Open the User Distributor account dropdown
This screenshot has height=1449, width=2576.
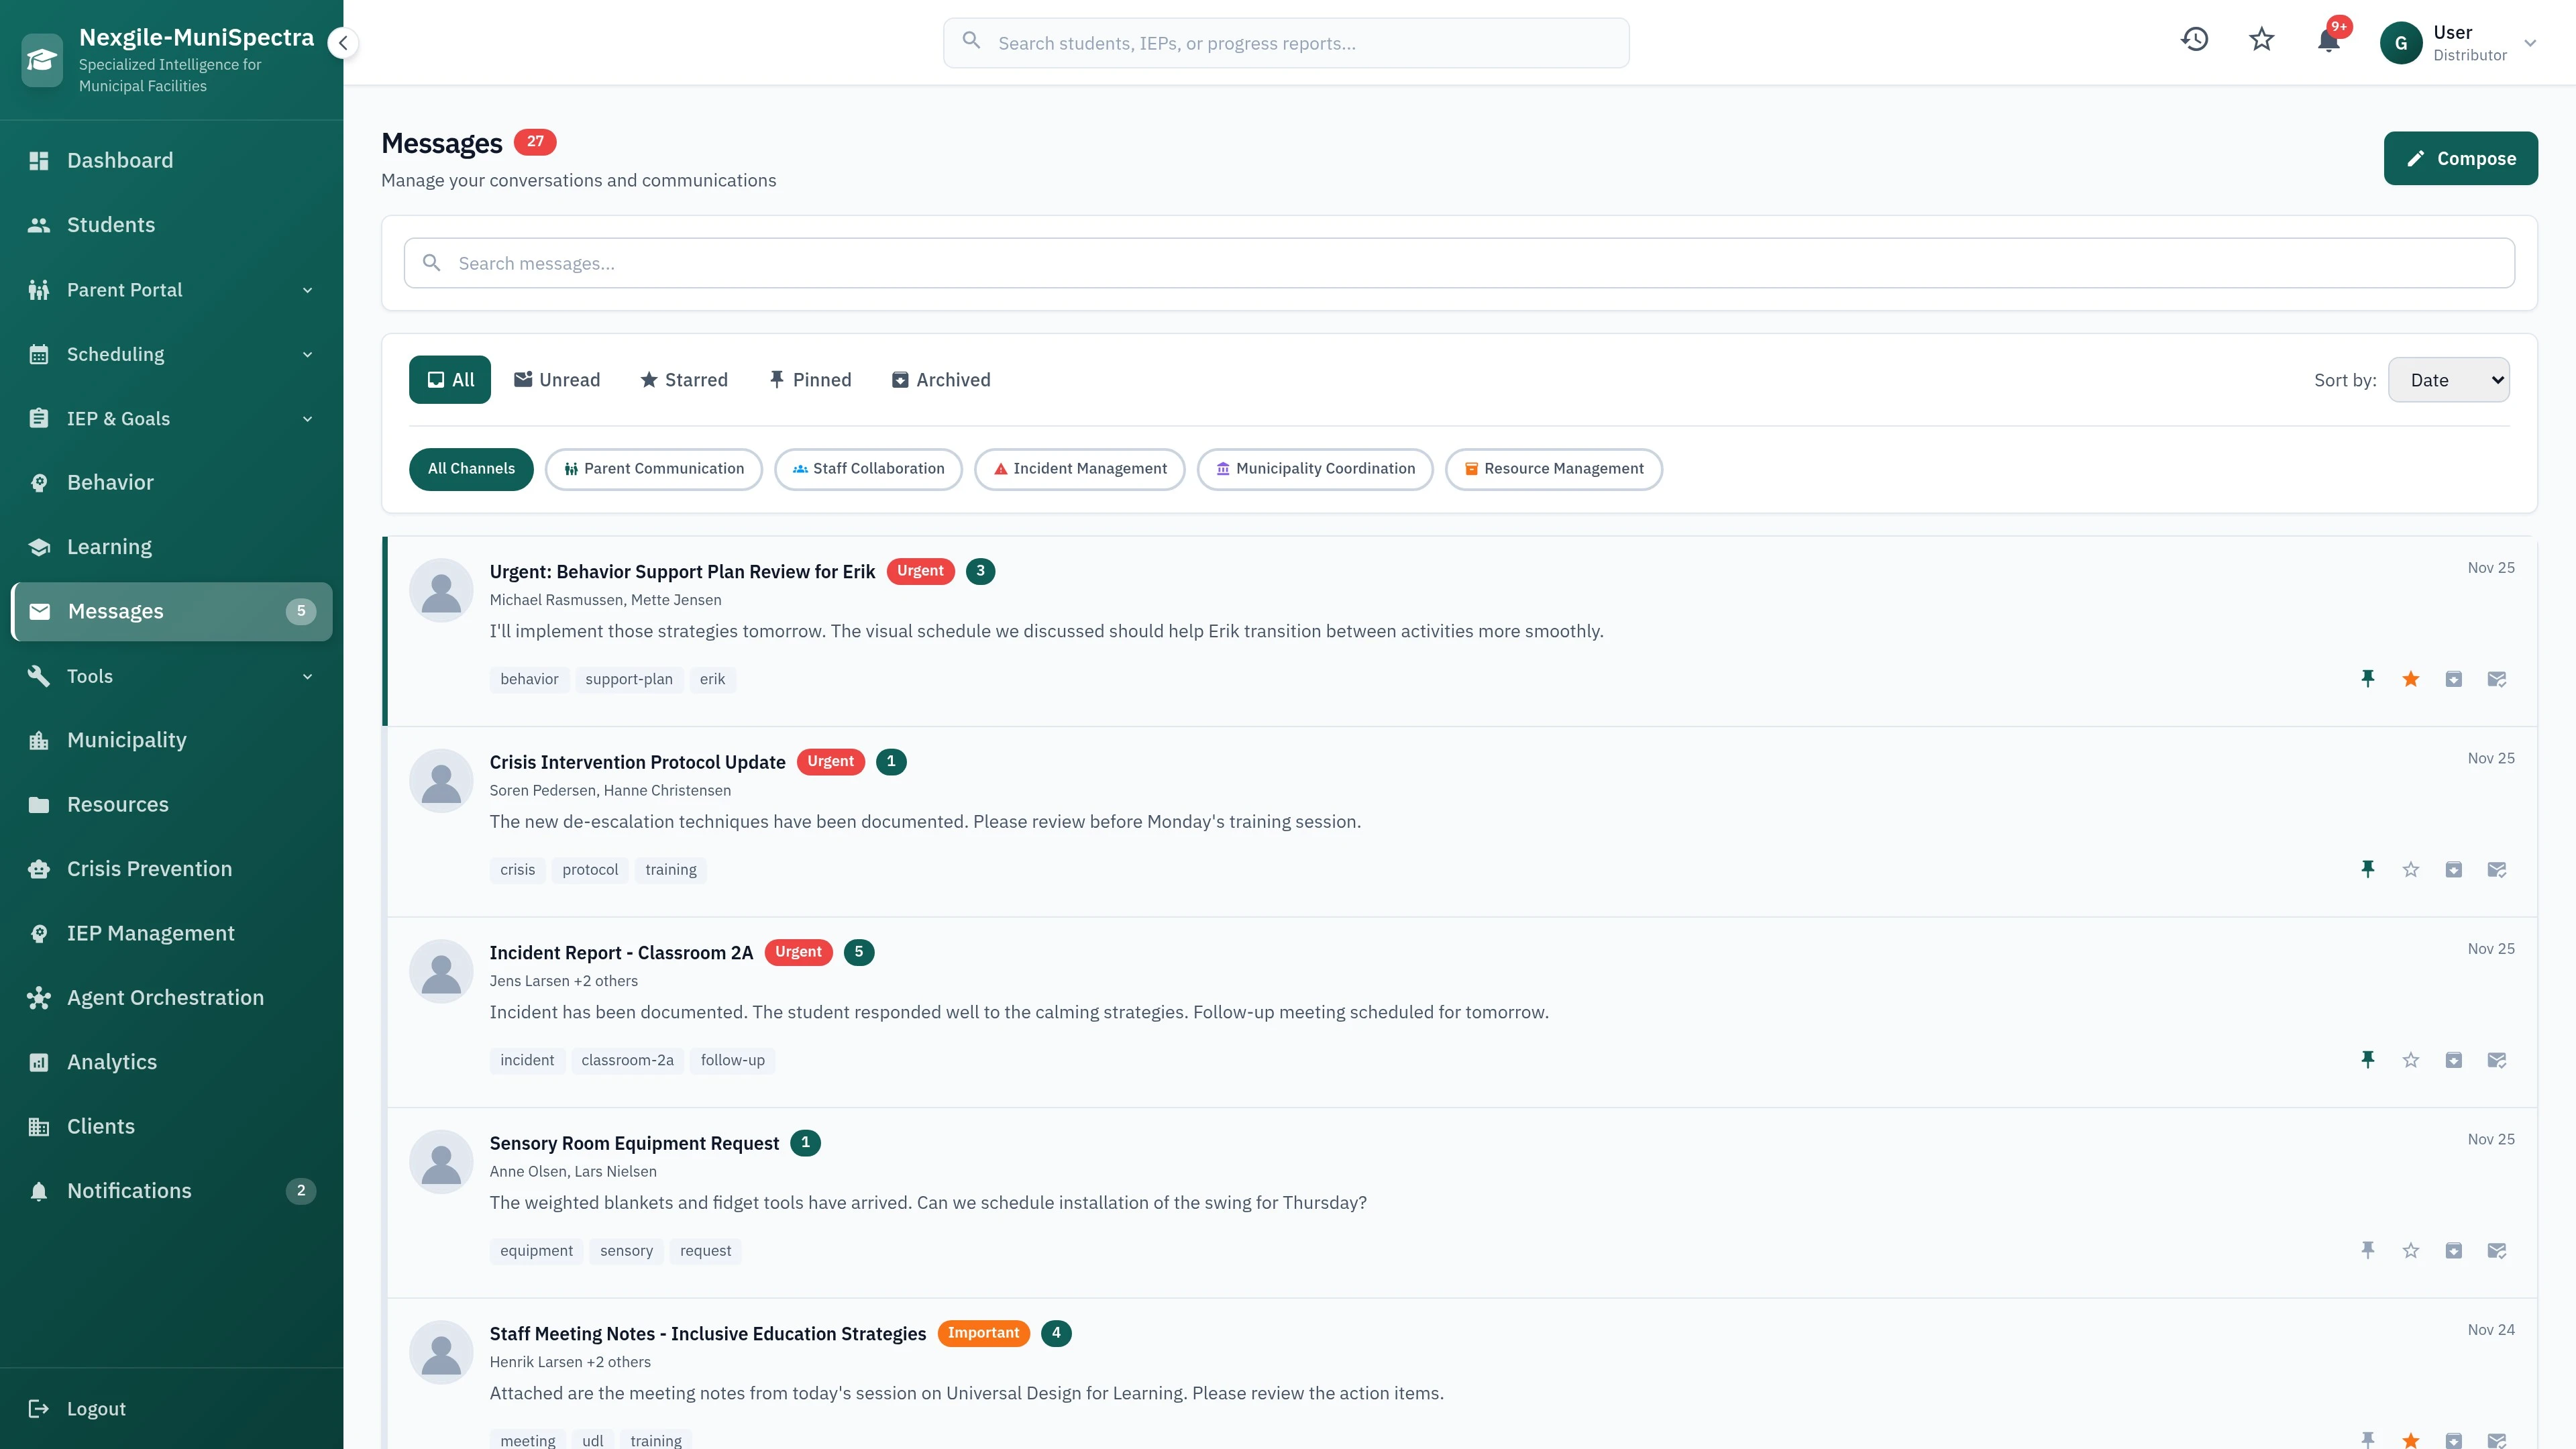point(2465,43)
